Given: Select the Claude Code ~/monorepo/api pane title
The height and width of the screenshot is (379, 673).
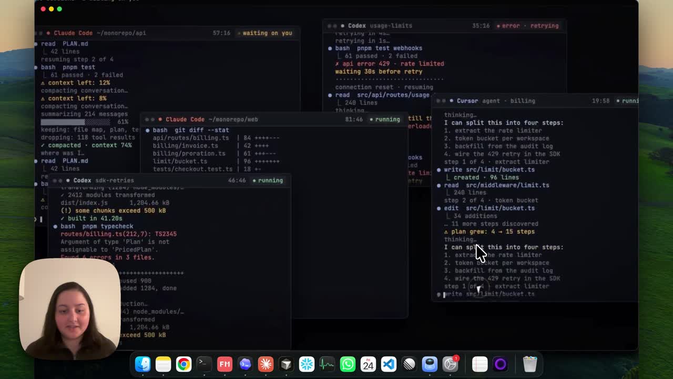Looking at the screenshot, I should click(x=99, y=33).
